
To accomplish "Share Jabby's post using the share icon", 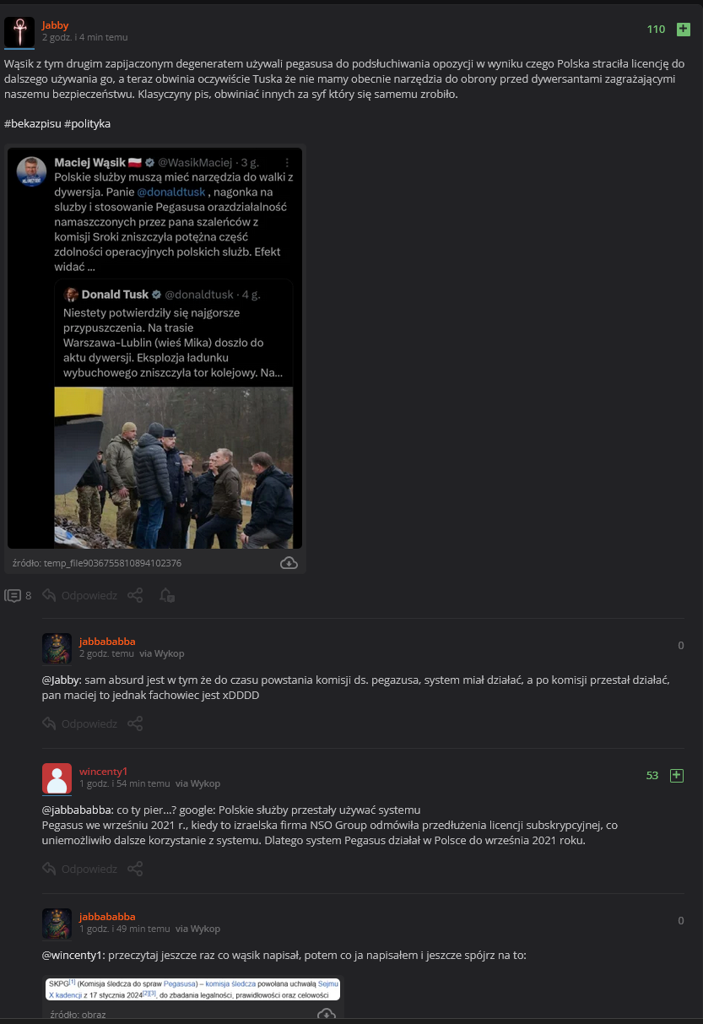I will click(135, 595).
